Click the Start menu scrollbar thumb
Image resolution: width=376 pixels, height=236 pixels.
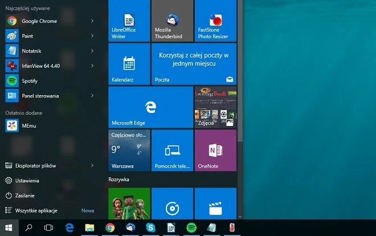coord(240,71)
